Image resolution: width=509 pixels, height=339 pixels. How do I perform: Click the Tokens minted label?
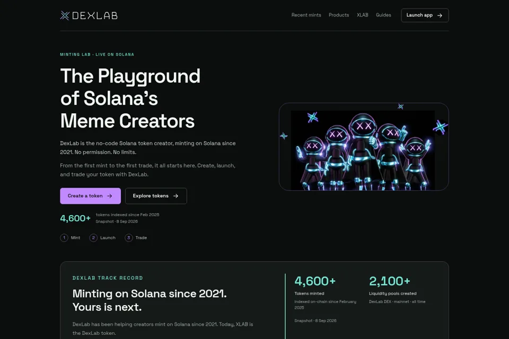(309, 293)
